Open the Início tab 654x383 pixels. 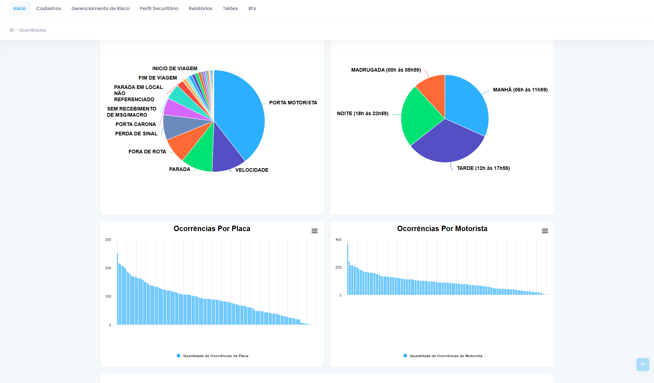point(19,8)
